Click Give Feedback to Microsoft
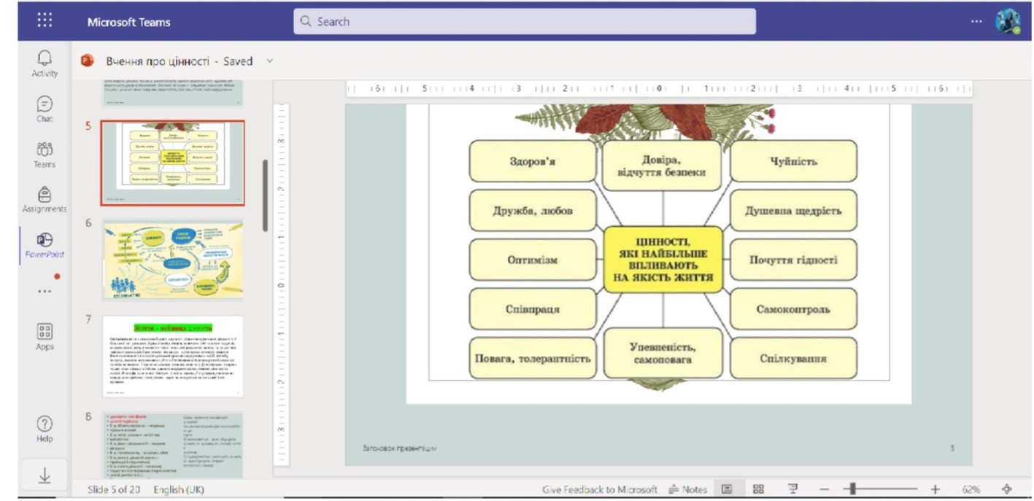 tap(600, 489)
